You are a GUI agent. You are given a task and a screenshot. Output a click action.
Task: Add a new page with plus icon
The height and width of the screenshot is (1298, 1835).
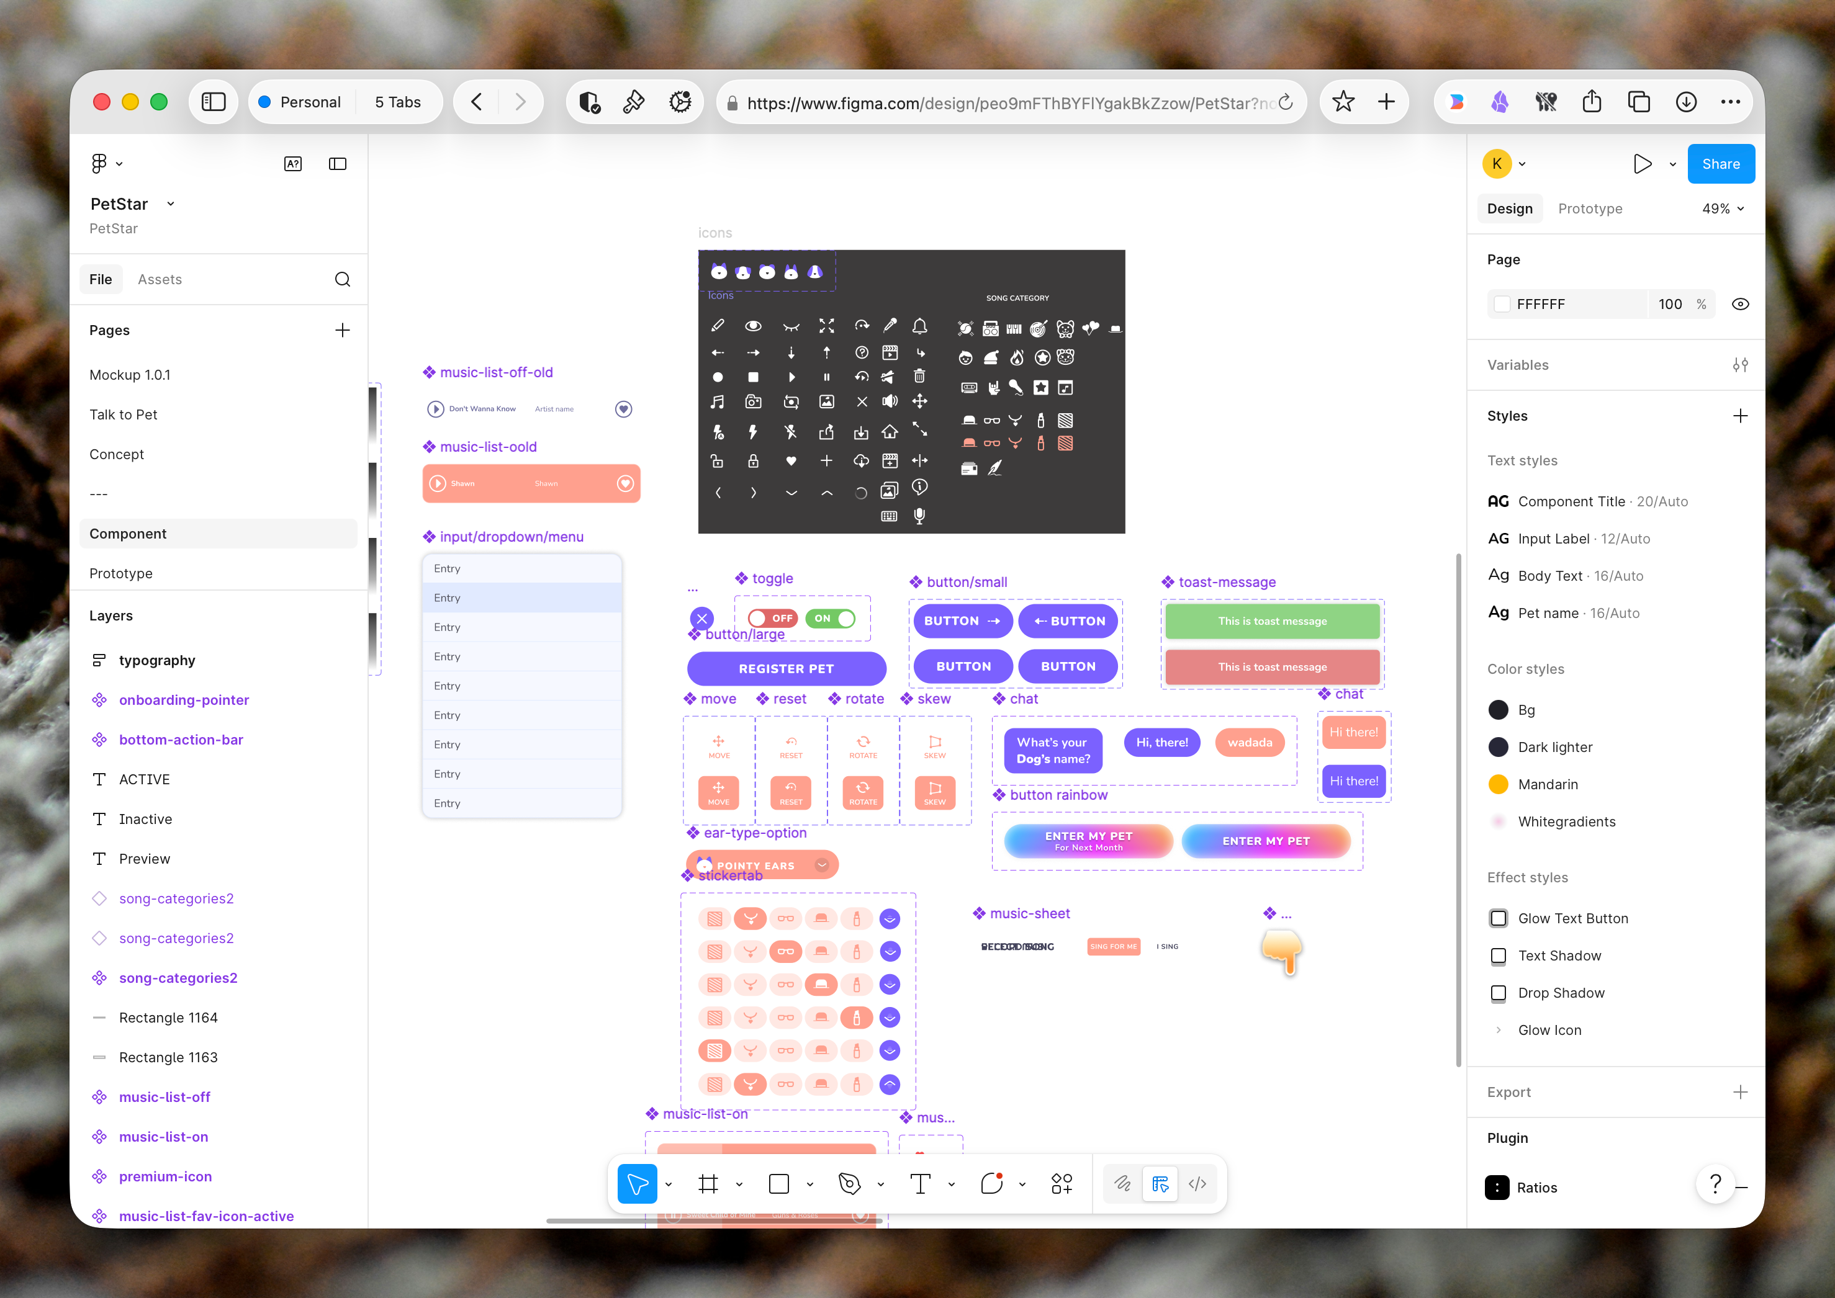click(x=342, y=330)
